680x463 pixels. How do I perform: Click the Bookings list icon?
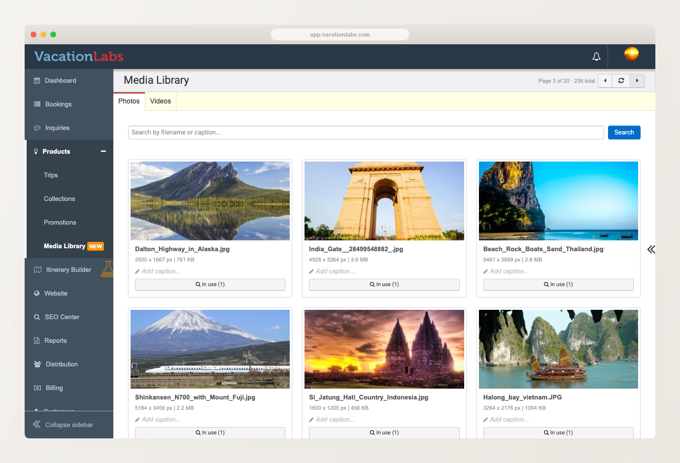pos(37,104)
